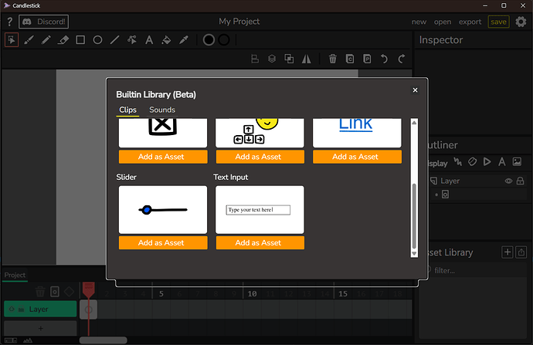533x345 pixels.
Task: Close the Builtin Library dialog
Action: click(x=415, y=90)
